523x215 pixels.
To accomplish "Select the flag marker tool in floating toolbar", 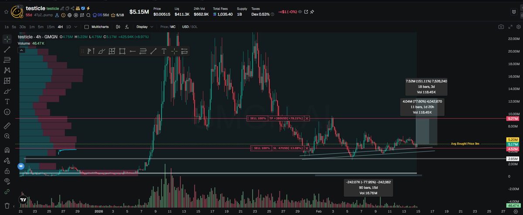I will click(x=91, y=51).
